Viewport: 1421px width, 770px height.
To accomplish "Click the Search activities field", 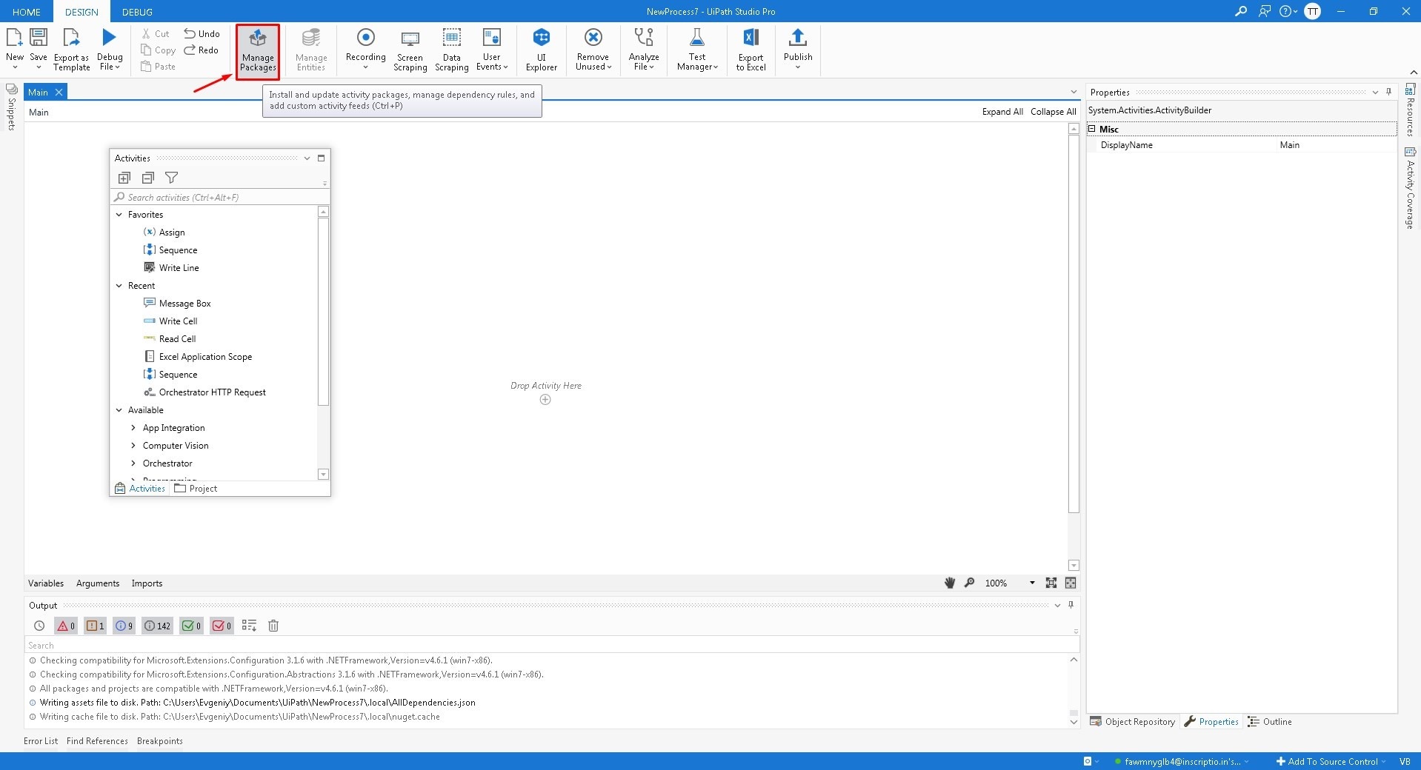I will click(x=219, y=198).
